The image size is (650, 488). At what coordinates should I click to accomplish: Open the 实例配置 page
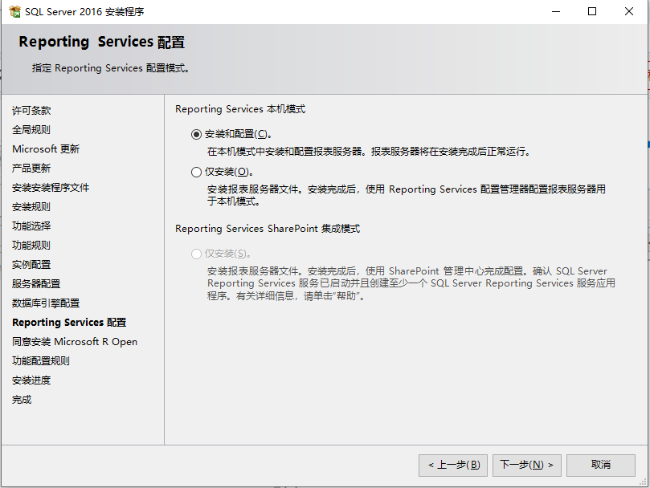click(x=31, y=264)
